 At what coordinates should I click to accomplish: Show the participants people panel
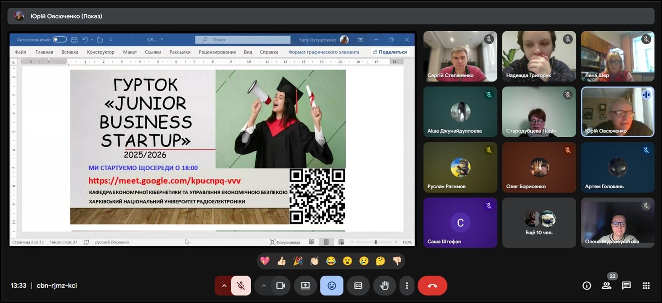click(606, 285)
